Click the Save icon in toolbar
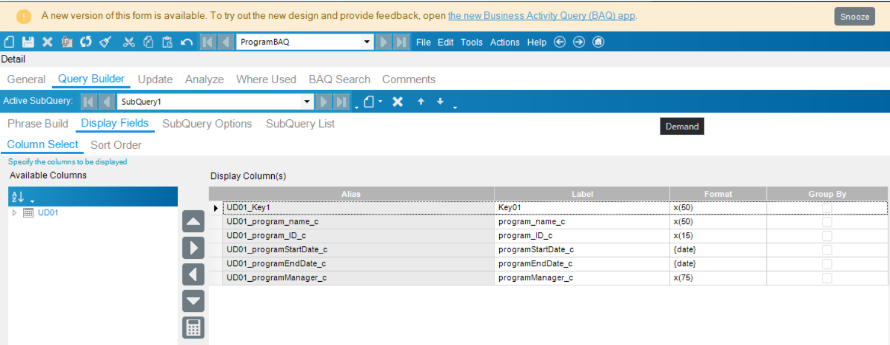890x345 pixels. pyautogui.click(x=28, y=42)
